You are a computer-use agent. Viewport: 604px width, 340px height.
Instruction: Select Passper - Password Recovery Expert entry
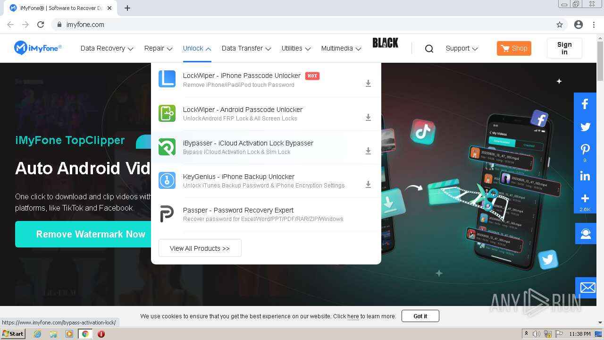coord(266,214)
